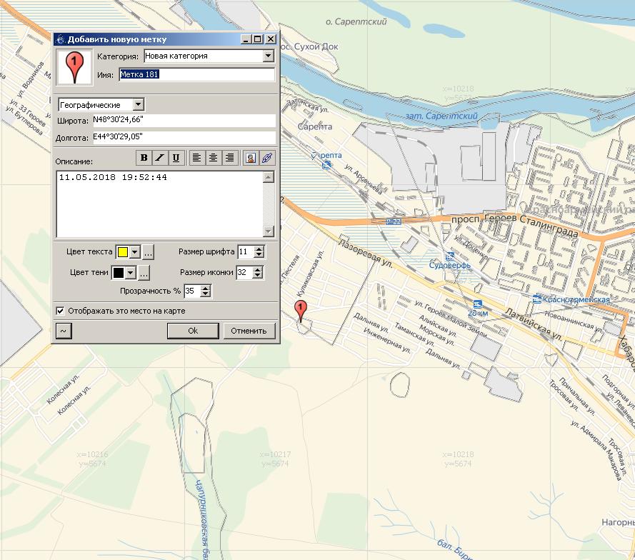
Task: Click description scrollbar up arrow
Action: point(269,177)
